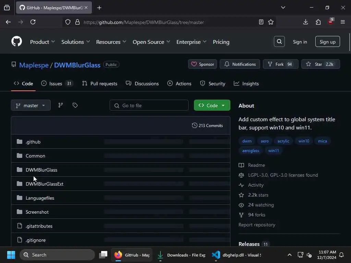Click the muted volume tray icon

pyautogui.click(x=310, y=255)
